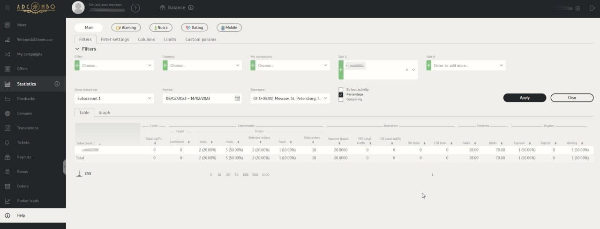This screenshot has width=600, height=229.
Task: Click the logout icon at top right
Action: point(592,8)
